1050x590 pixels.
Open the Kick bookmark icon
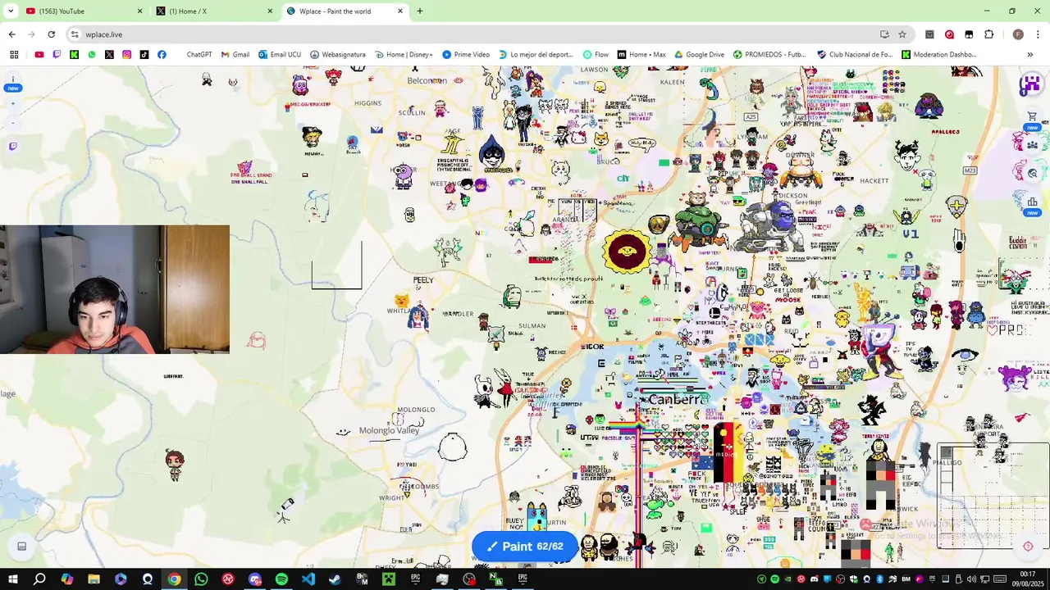(x=74, y=55)
